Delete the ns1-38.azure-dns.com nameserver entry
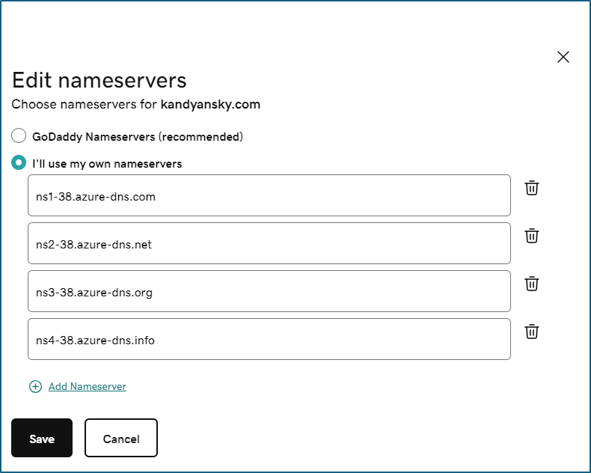 click(x=531, y=188)
